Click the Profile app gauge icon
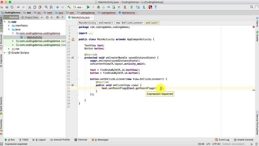 click(108, 7)
